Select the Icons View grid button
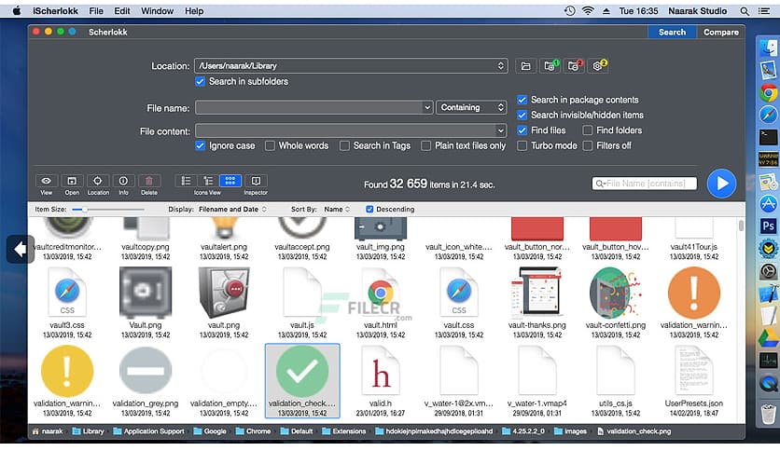 pos(230,182)
